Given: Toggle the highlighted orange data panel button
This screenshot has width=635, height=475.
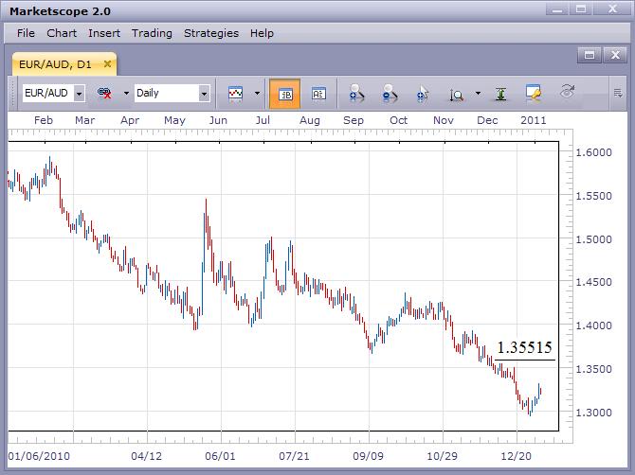Looking at the screenshot, I should (284, 94).
